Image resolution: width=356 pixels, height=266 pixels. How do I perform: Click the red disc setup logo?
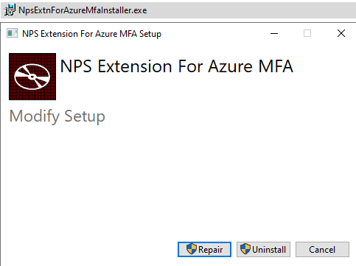coord(32,77)
